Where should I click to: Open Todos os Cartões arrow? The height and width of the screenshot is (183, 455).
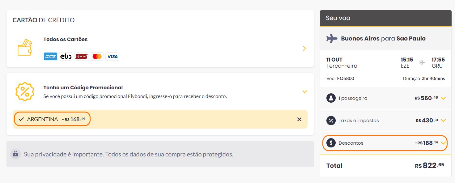(304, 48)
